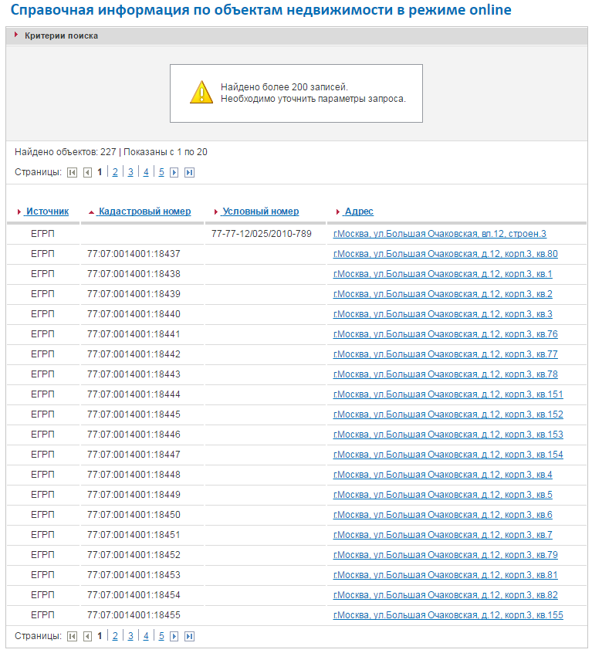Sort results by Адрес column header

tap(359, 211)
